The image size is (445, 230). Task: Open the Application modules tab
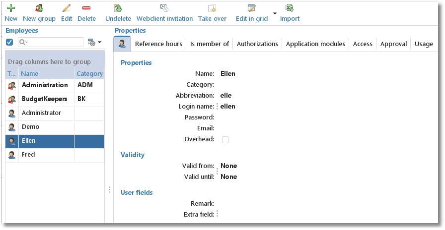tap(315, 44)
